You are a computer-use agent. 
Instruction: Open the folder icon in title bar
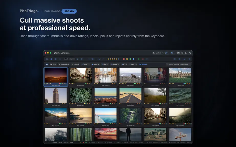178,53
